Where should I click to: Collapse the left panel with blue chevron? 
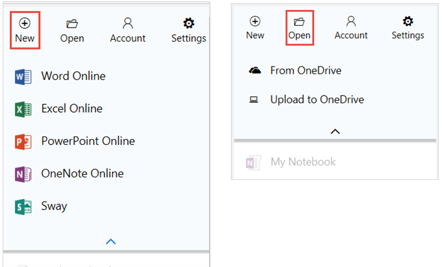click(111, 242)
